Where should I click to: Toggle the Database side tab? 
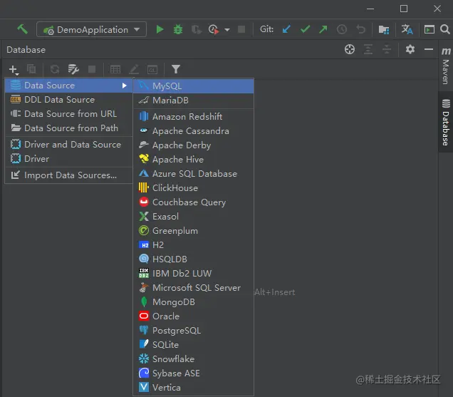446,122
